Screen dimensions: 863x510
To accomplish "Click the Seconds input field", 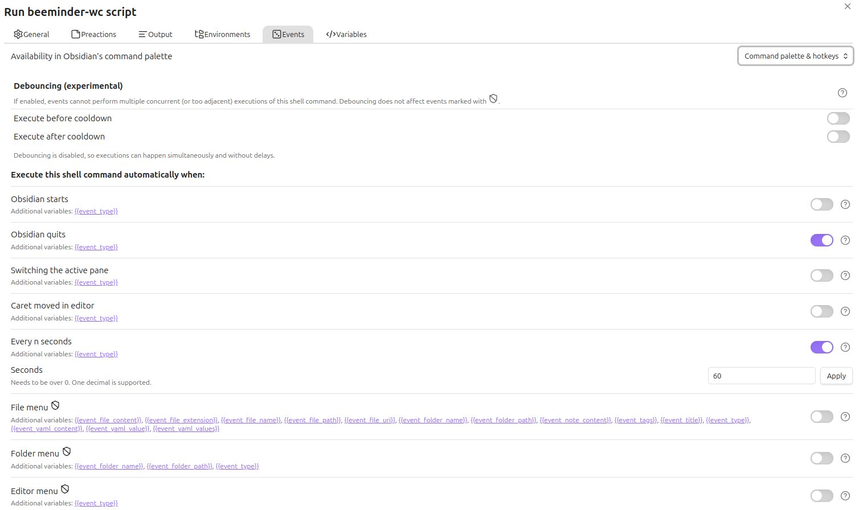I will [762, 376].
